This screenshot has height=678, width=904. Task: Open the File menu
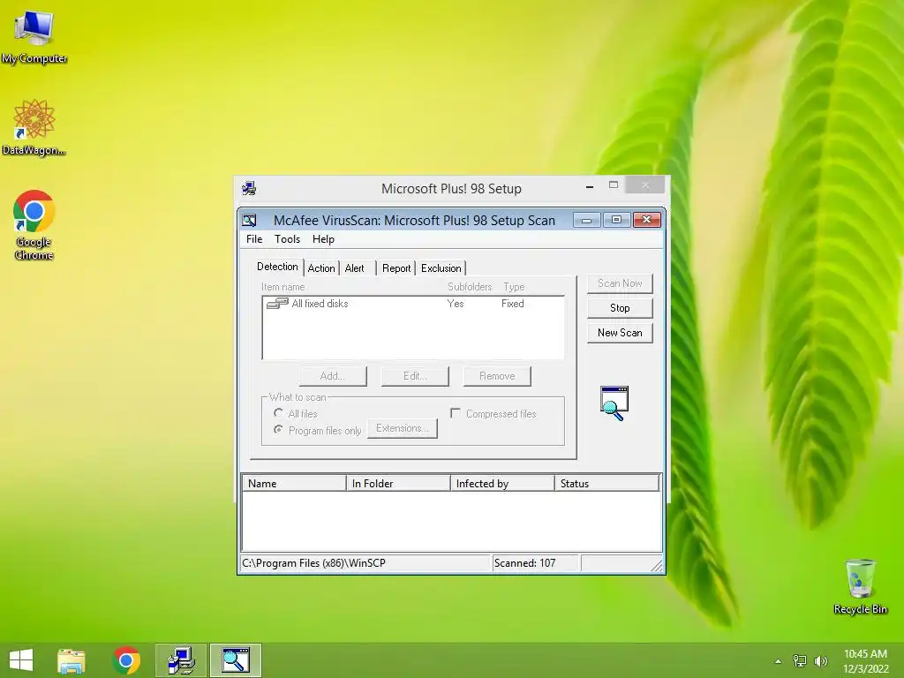(254, 239)
